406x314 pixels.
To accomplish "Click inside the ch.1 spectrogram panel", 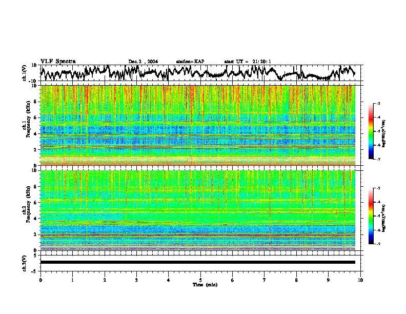I will coord(198,125).
